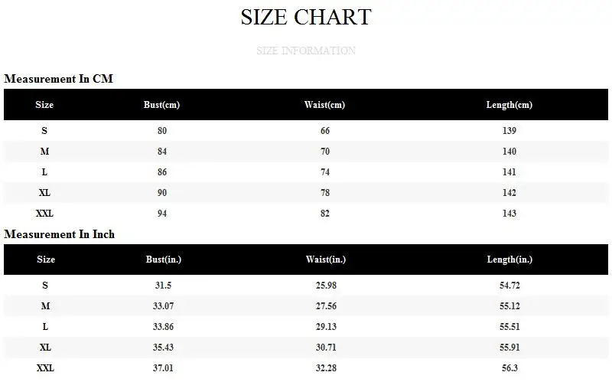
Task: Select the faint SIZE INFORMATION subtitle
Action: point(306,51)
